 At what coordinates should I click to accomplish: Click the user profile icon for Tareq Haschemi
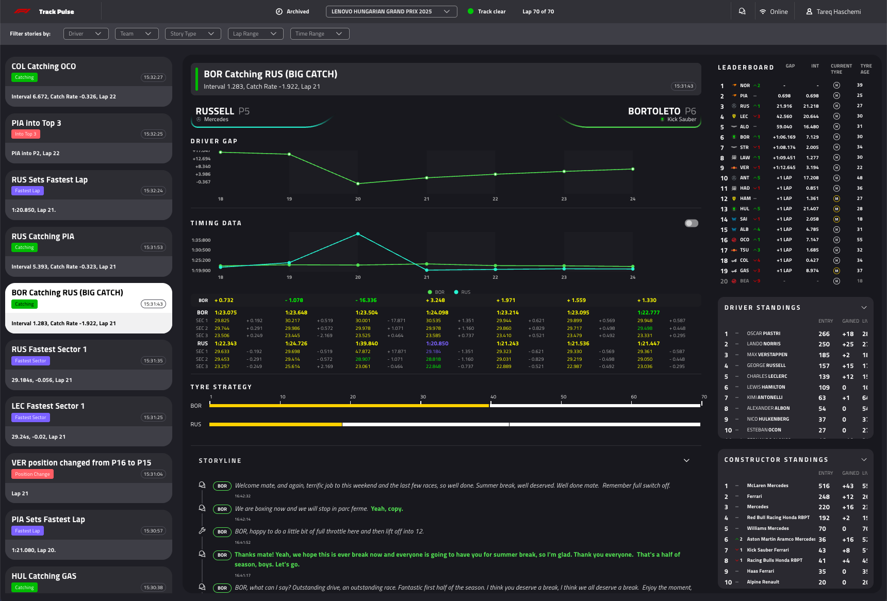pos(809,11)
